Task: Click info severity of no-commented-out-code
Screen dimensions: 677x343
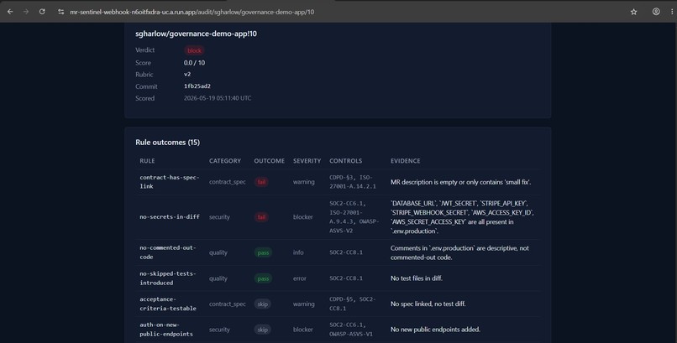Action: tap(298, 252)
